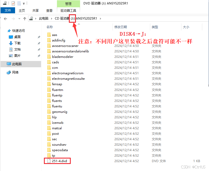Click the pin icon beside 文档
Viewport: 209px width, 171px height.
pos(39,50)
